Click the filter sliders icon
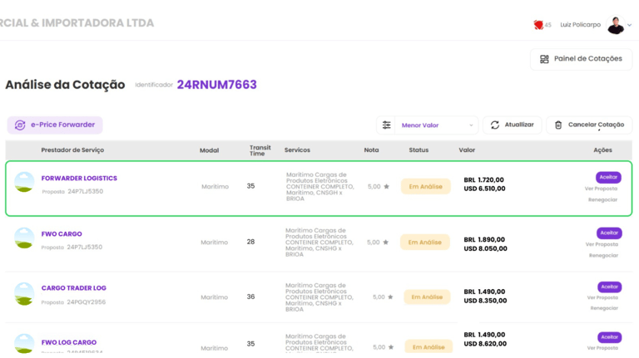The width and height of the screenshot is (639, 358). (x=386, y=125)
